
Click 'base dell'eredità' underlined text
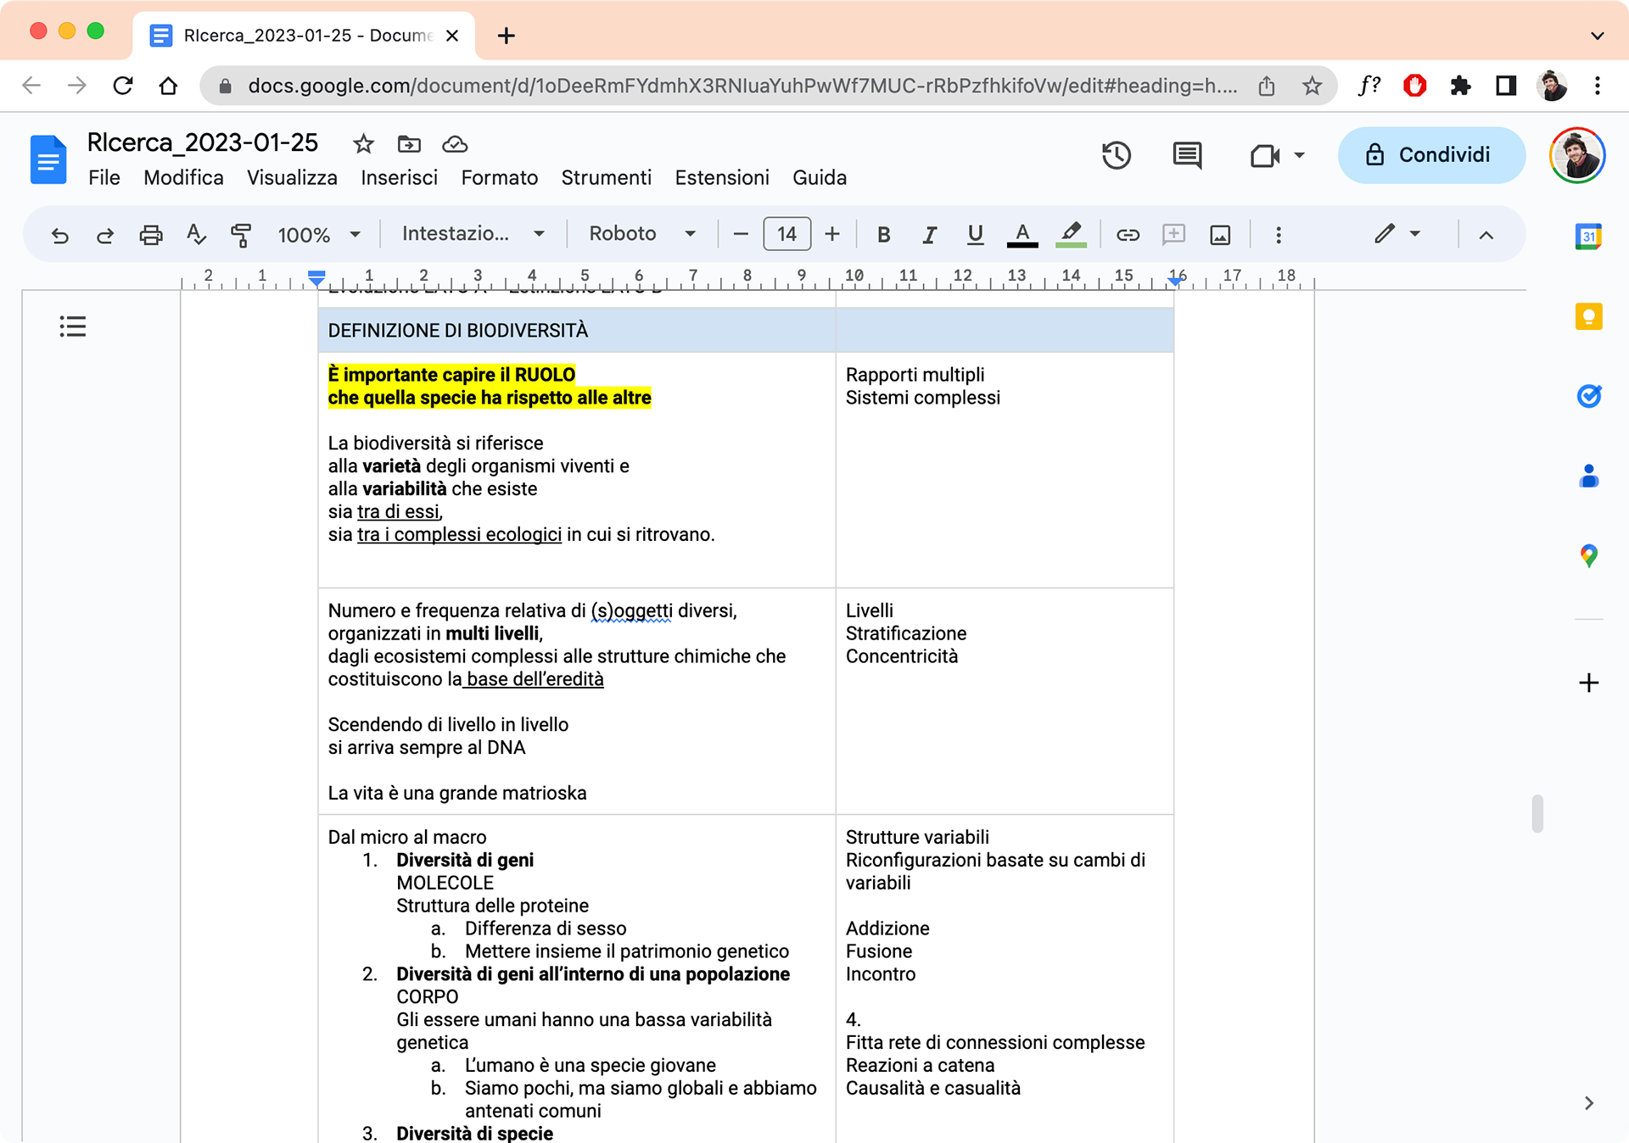(x=535, y=679)
